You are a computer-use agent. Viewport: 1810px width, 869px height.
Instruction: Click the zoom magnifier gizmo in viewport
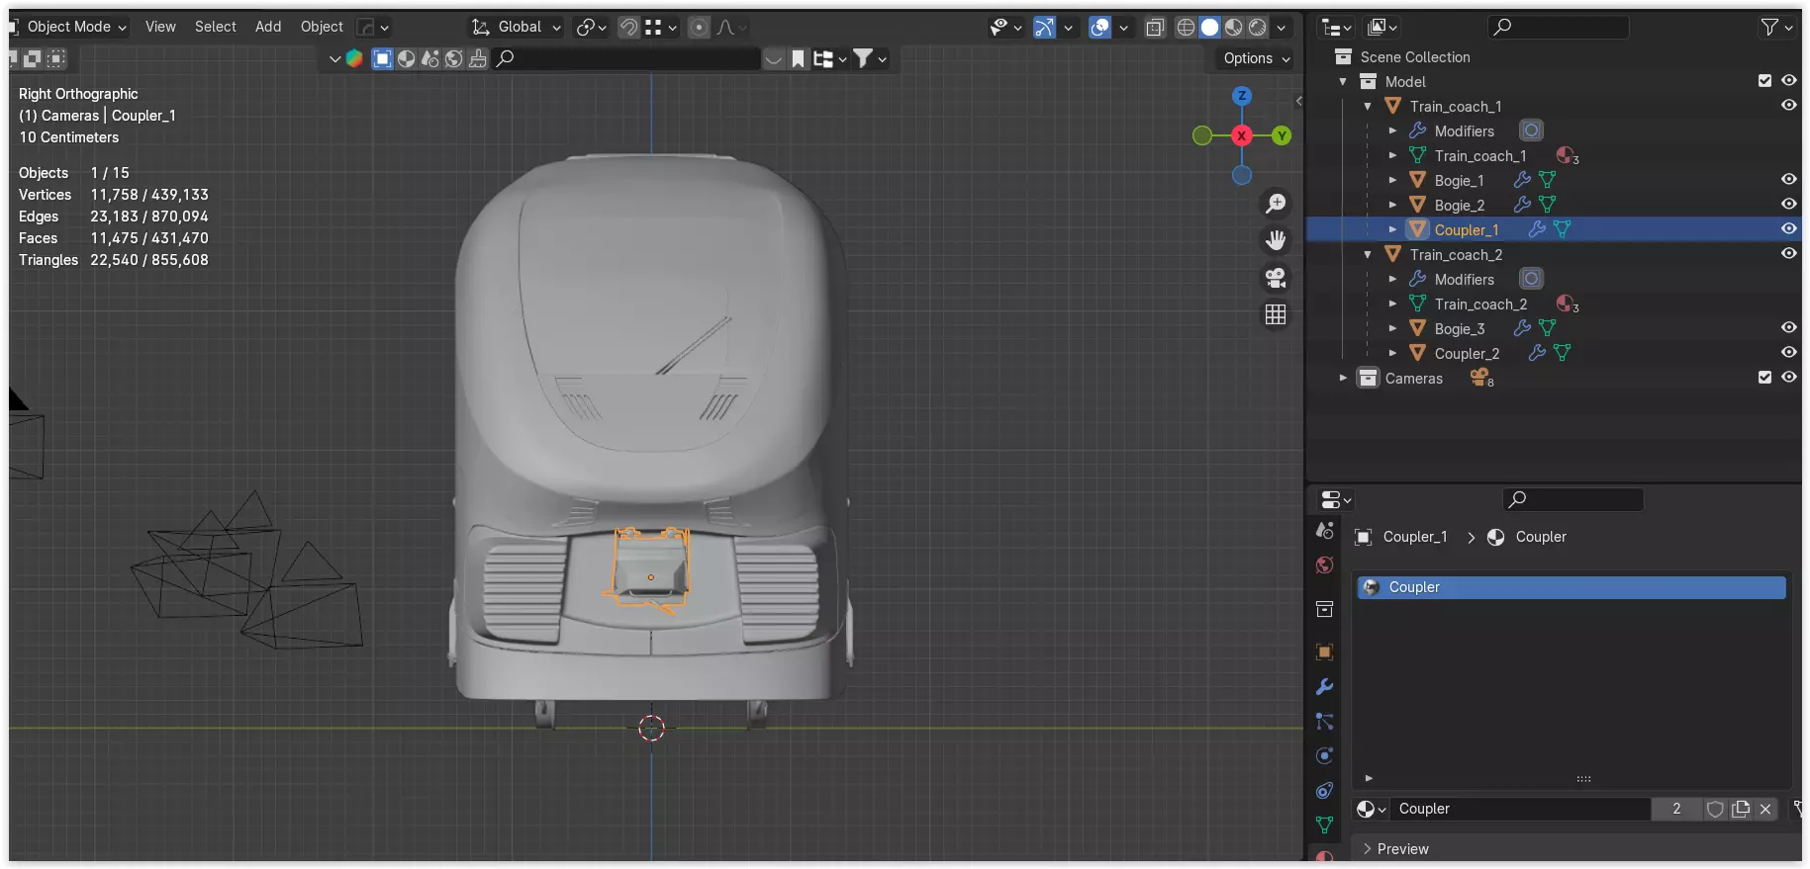point(1276,204)
